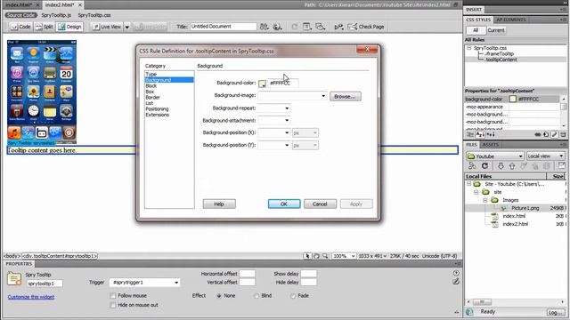570x320 pixels.
Task: Click the Show Only Set Properties icon
Action: (491, 134)
